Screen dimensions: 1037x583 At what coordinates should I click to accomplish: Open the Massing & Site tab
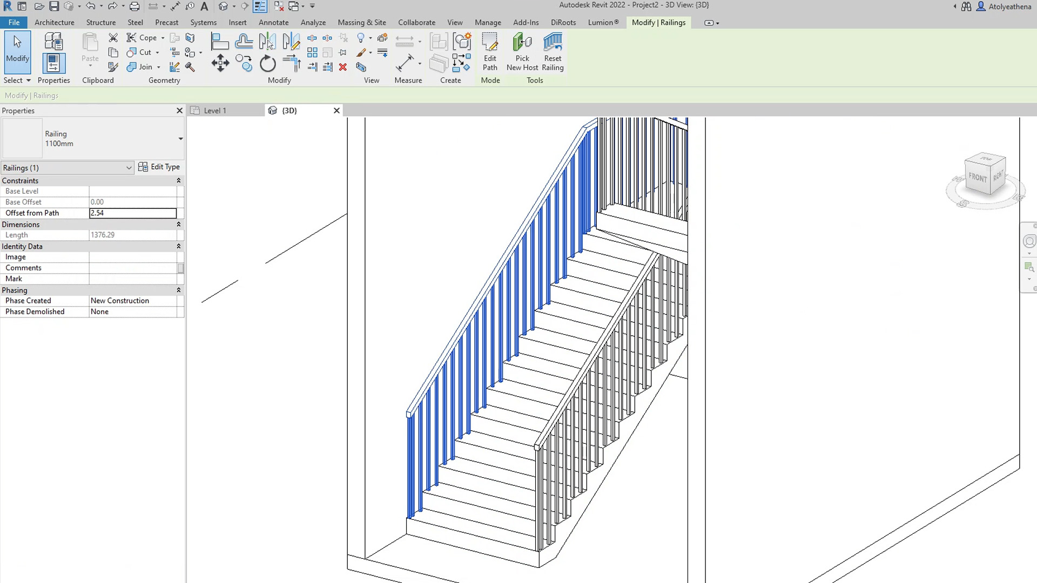(x=361, y=22)
